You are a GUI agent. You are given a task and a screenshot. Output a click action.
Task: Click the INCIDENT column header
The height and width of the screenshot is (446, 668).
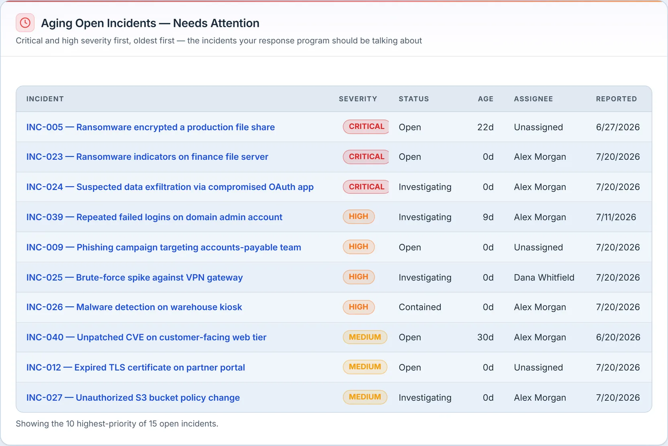tap(45, 99)
